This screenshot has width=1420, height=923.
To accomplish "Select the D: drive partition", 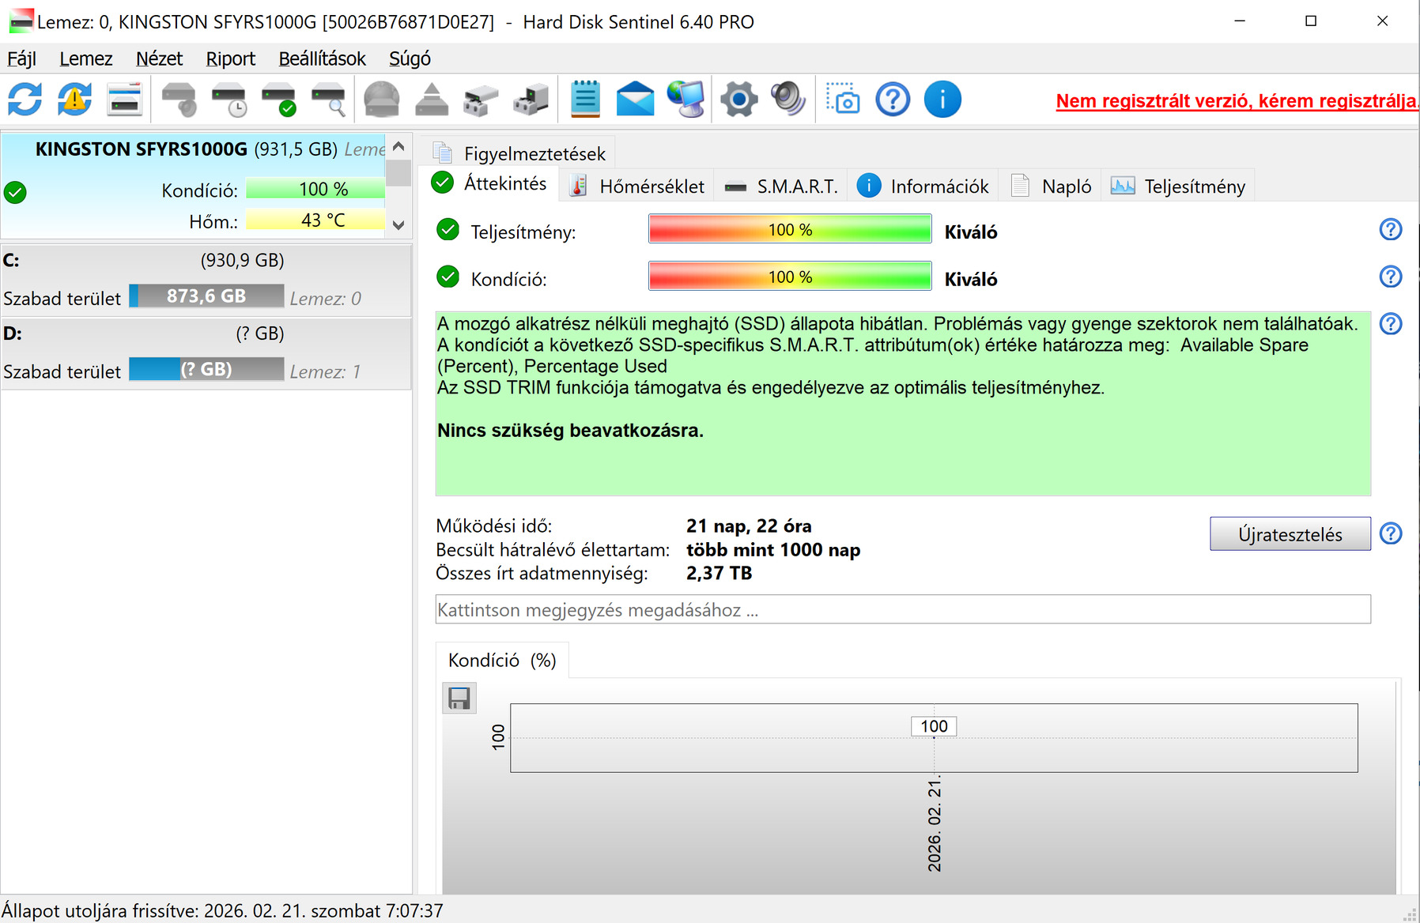I will coord(206,354).
